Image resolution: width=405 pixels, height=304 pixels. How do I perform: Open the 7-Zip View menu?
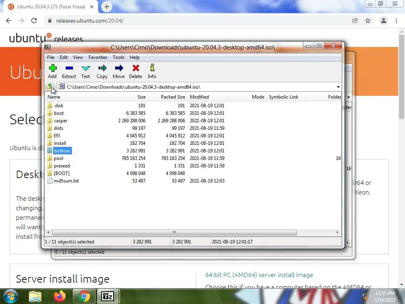point(78,57)
